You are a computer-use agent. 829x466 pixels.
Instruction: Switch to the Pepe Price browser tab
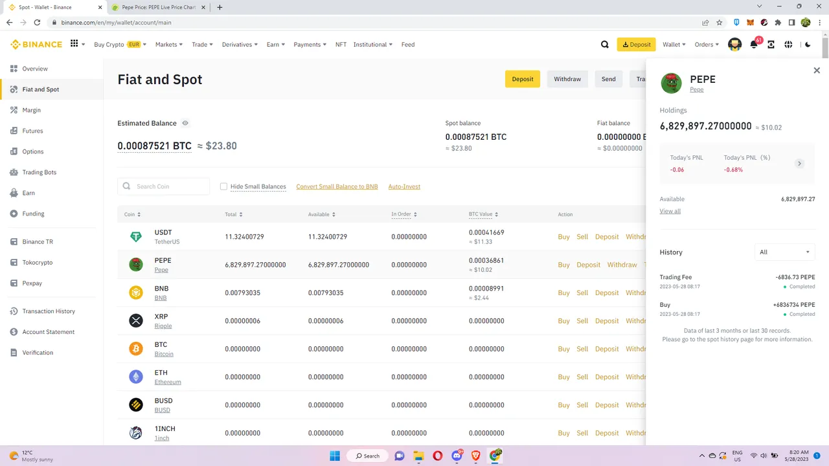(159, 7)
